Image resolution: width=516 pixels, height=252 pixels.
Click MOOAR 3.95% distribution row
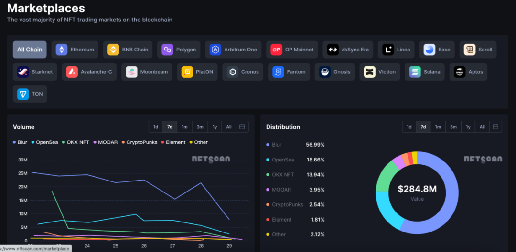pos(296,190)
